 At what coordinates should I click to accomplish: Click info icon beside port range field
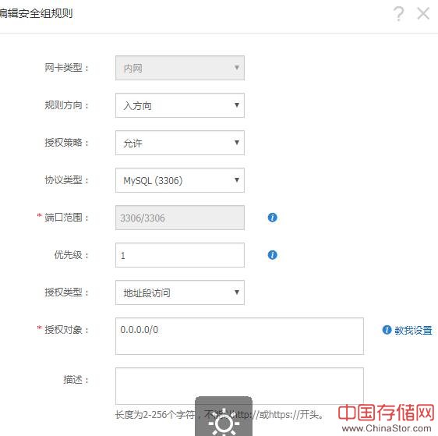[x=272, y=218]
